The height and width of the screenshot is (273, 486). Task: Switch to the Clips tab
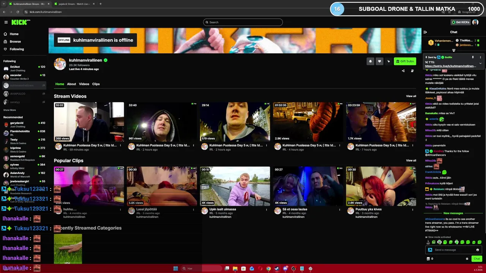96,84
